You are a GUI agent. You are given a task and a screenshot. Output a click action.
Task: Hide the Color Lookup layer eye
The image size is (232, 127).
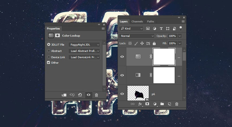[122, 57]
